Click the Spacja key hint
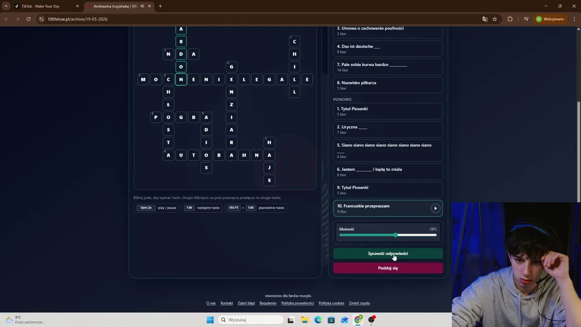Viewport: 581px width, 327px height. [x=146, y=208]
